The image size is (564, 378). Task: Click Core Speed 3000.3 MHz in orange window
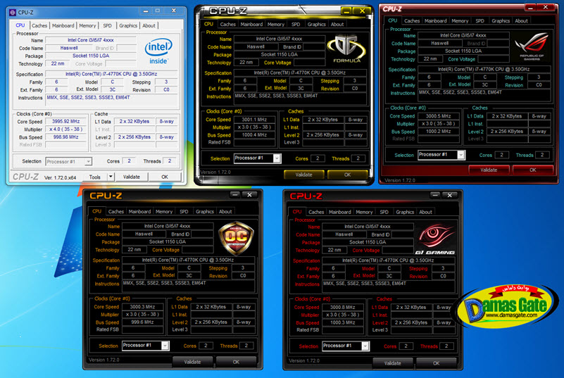click(142, 307)
